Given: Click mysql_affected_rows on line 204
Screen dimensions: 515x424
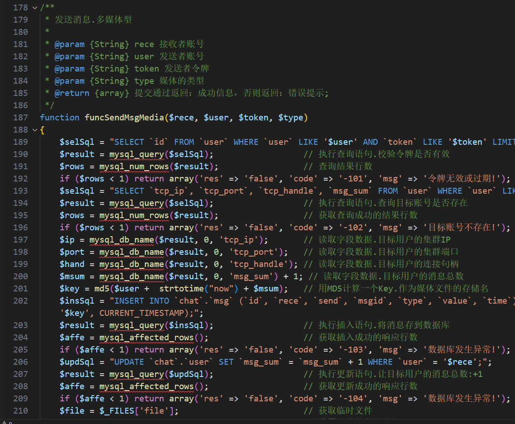Looking at the screenshot, I should coord(146,338).
